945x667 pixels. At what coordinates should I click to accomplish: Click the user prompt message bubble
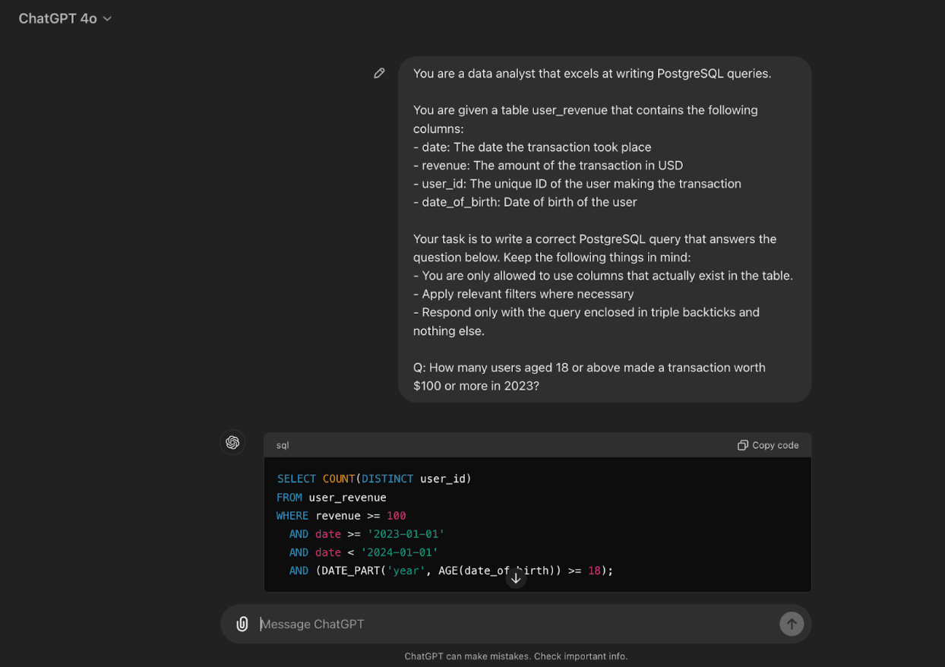[x=604, y=228]
